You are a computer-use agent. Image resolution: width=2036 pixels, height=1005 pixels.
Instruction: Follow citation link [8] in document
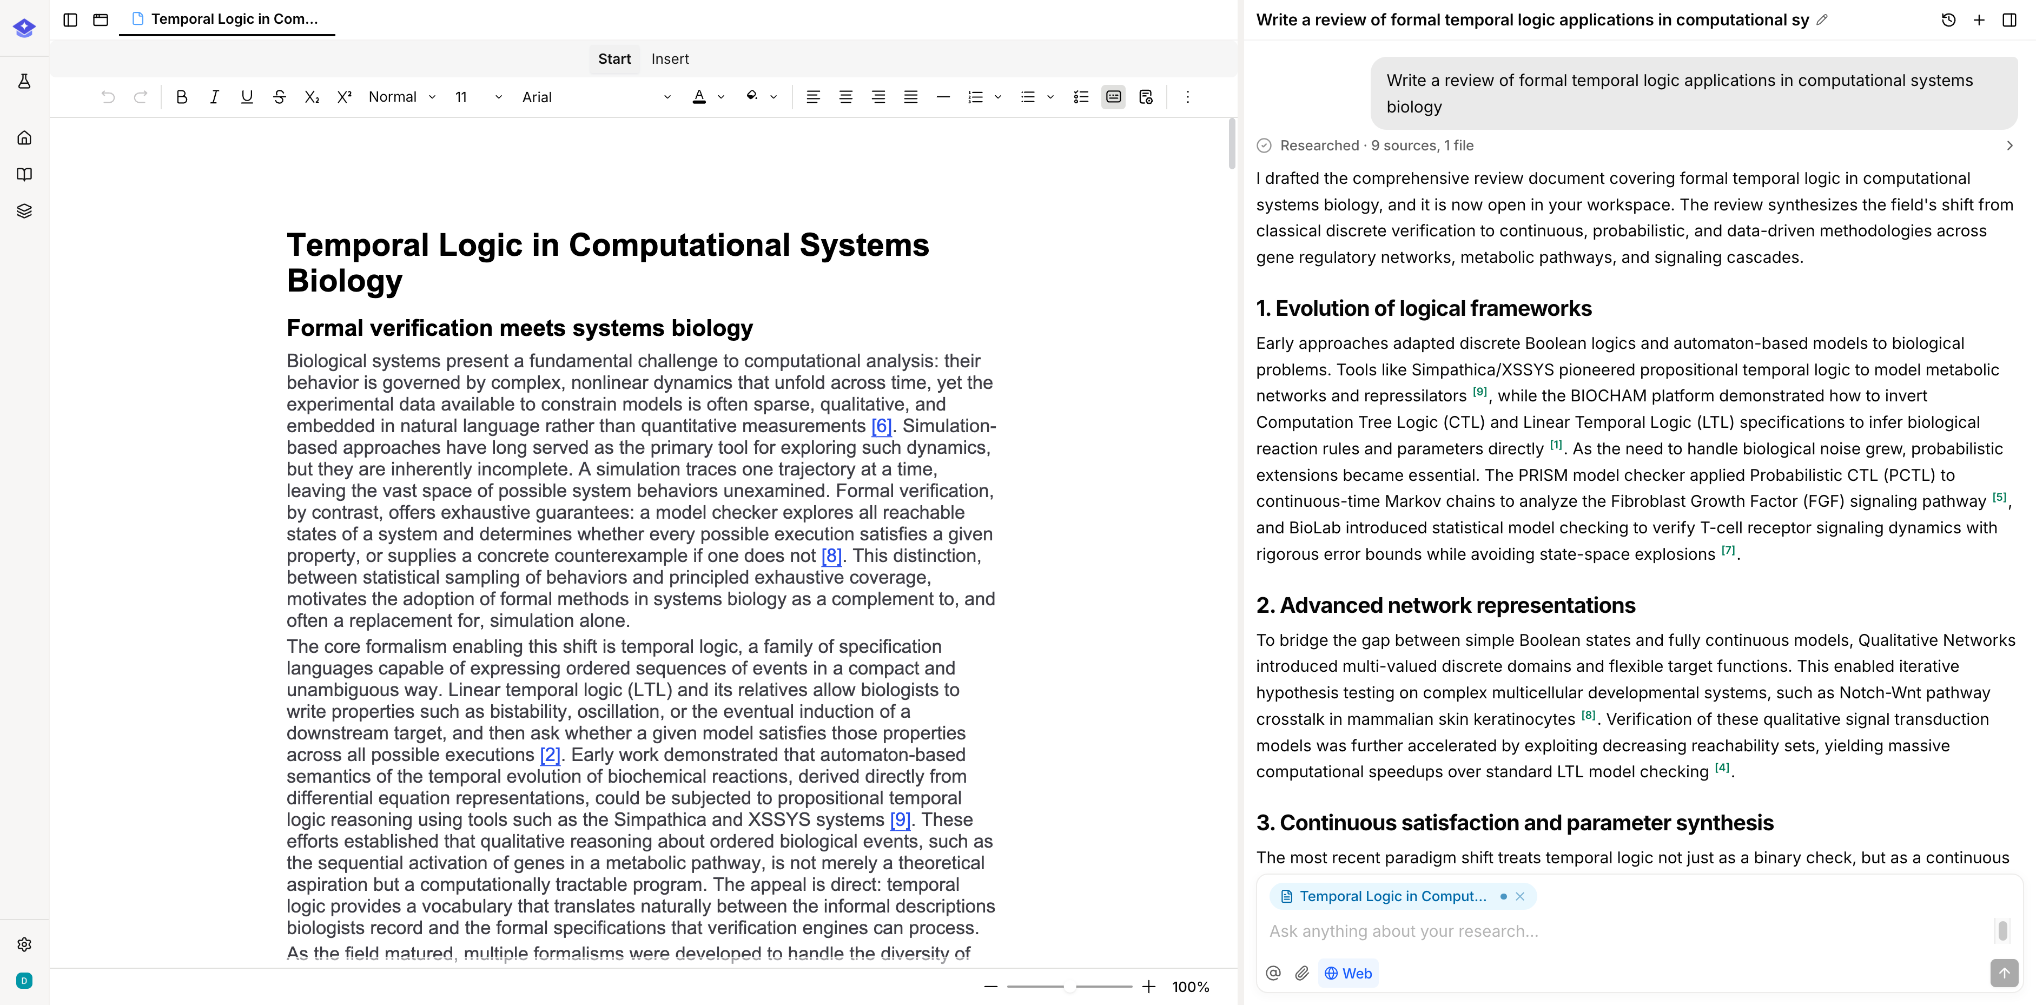pyautogui.click(x=831, y=556)
